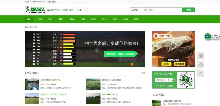Open the QR code floating icon
The height and width of the screenshot is (106, 220).
pos(201,56)
